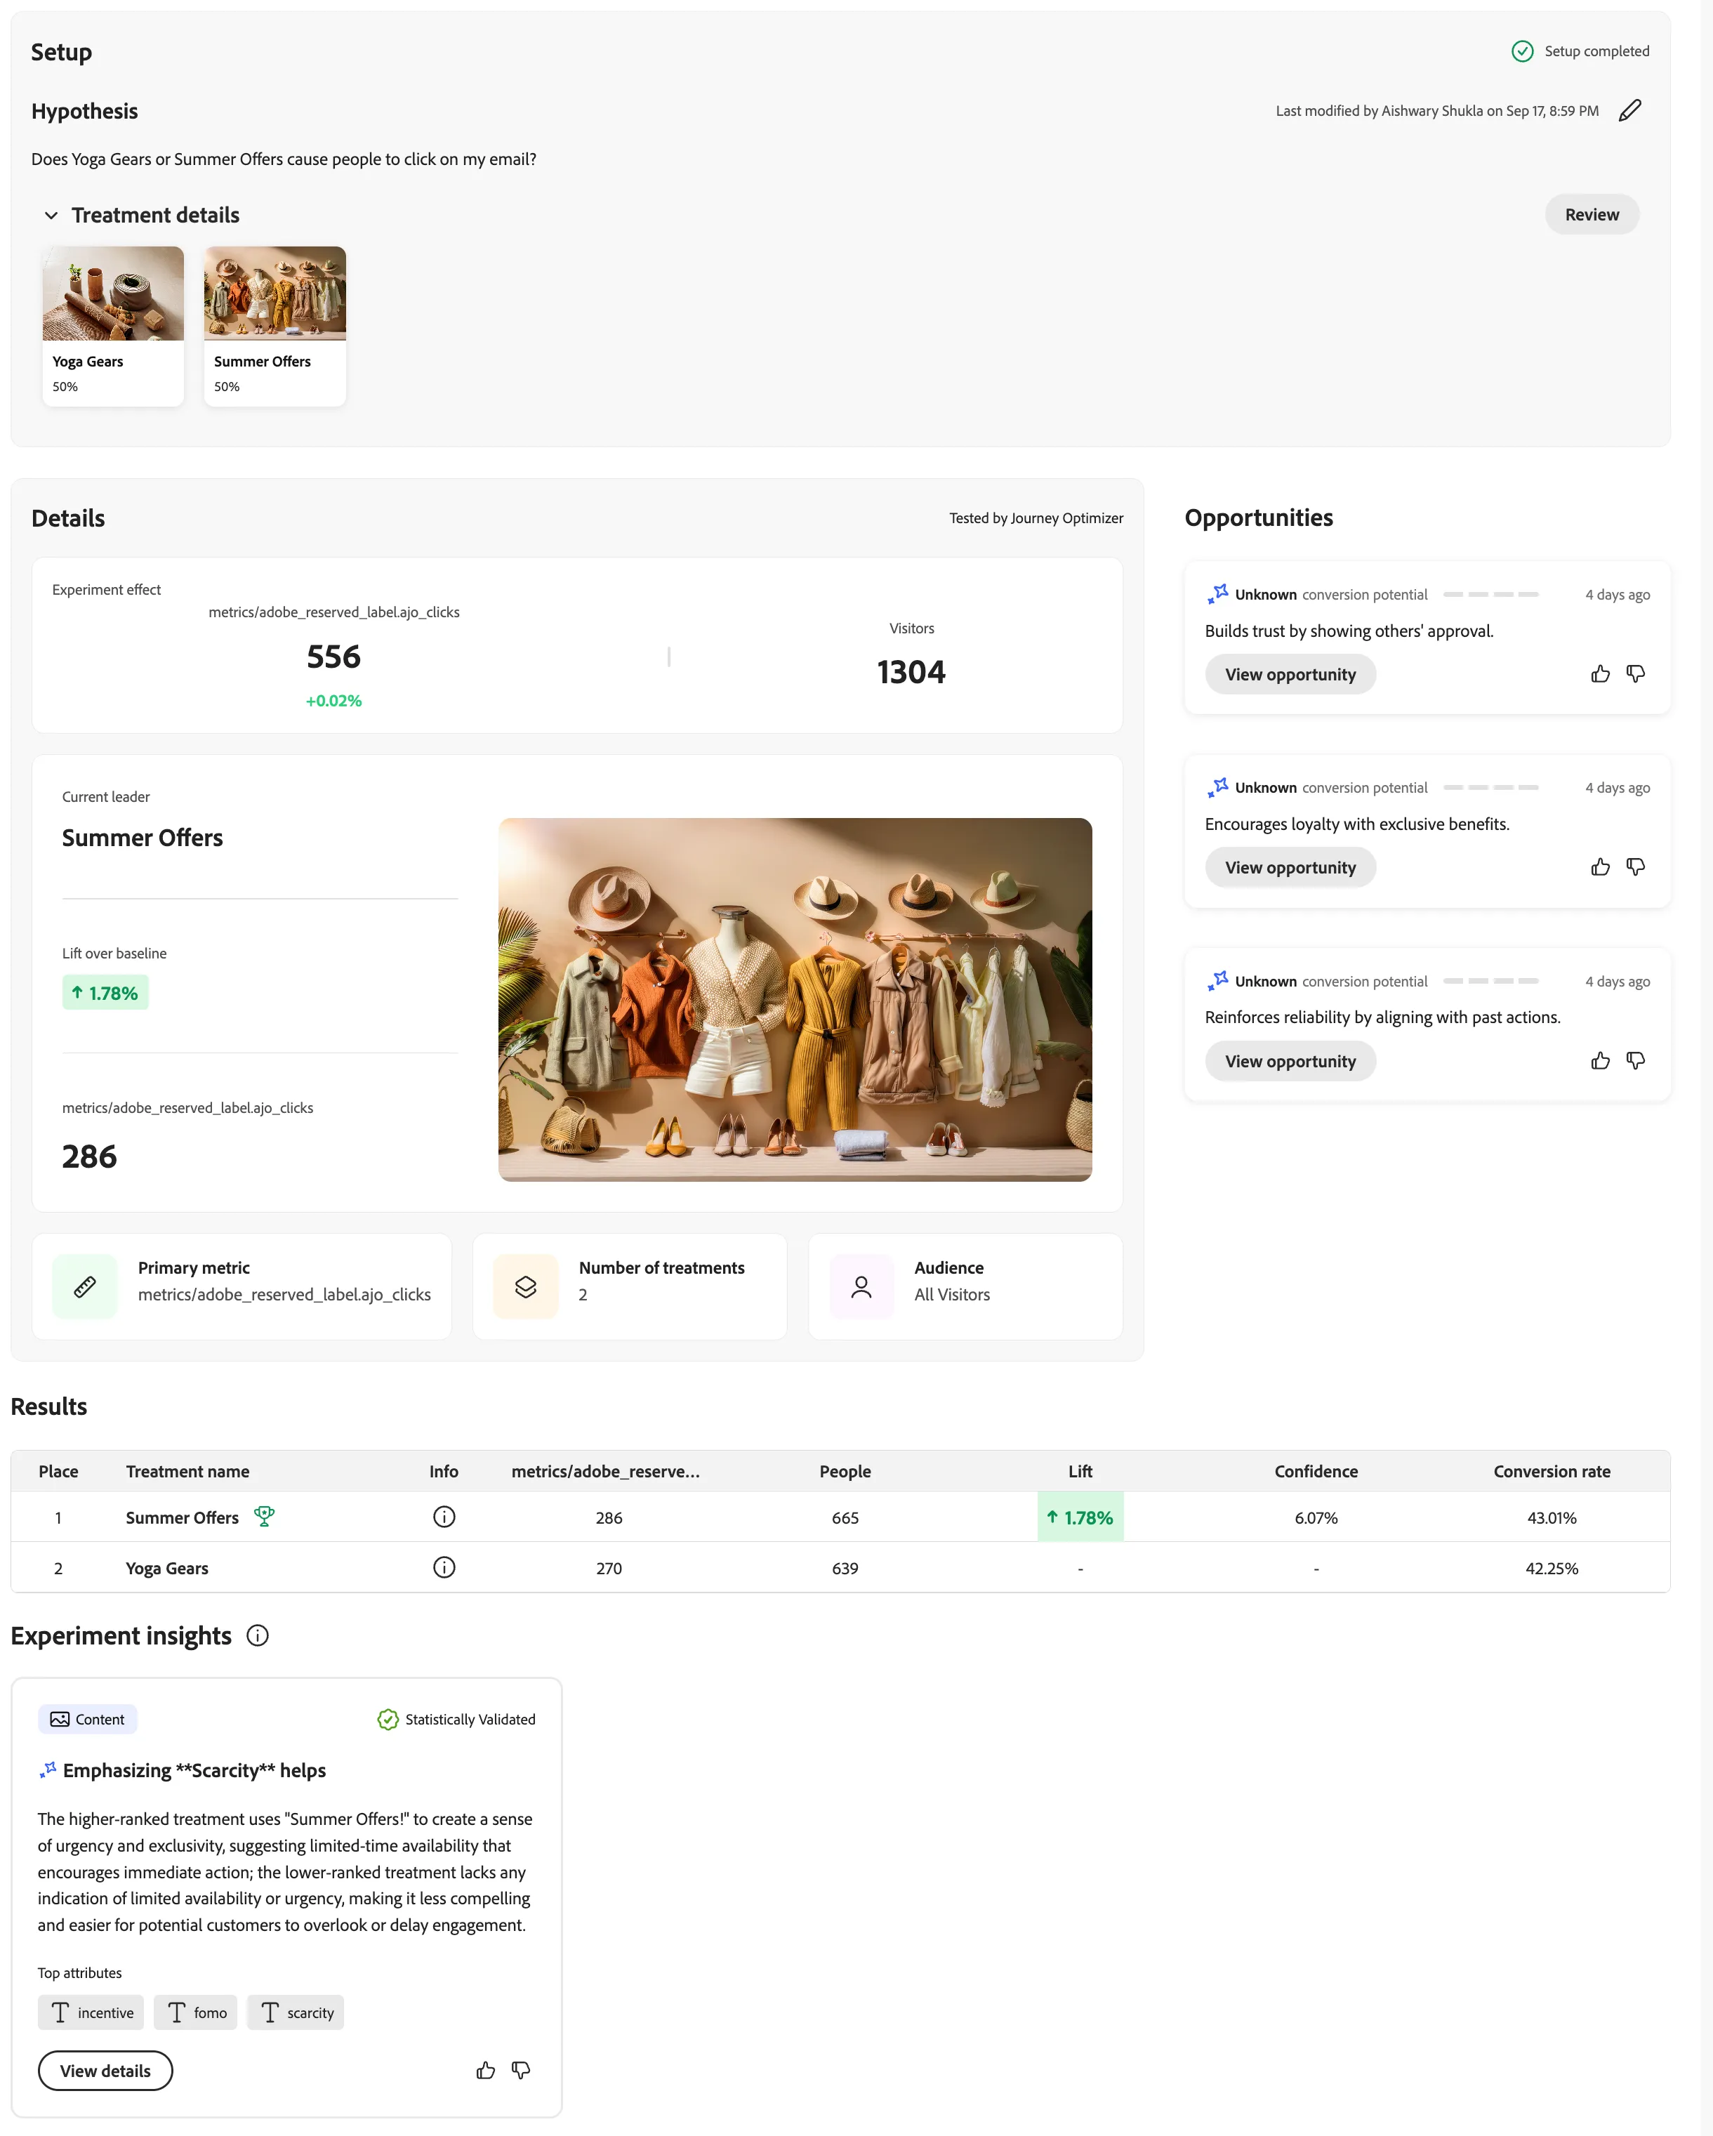1713x2136 pixels.
Task: Click the AI sparkle icon on 'Builds trust' card
Action: [x=1217, y=593]
